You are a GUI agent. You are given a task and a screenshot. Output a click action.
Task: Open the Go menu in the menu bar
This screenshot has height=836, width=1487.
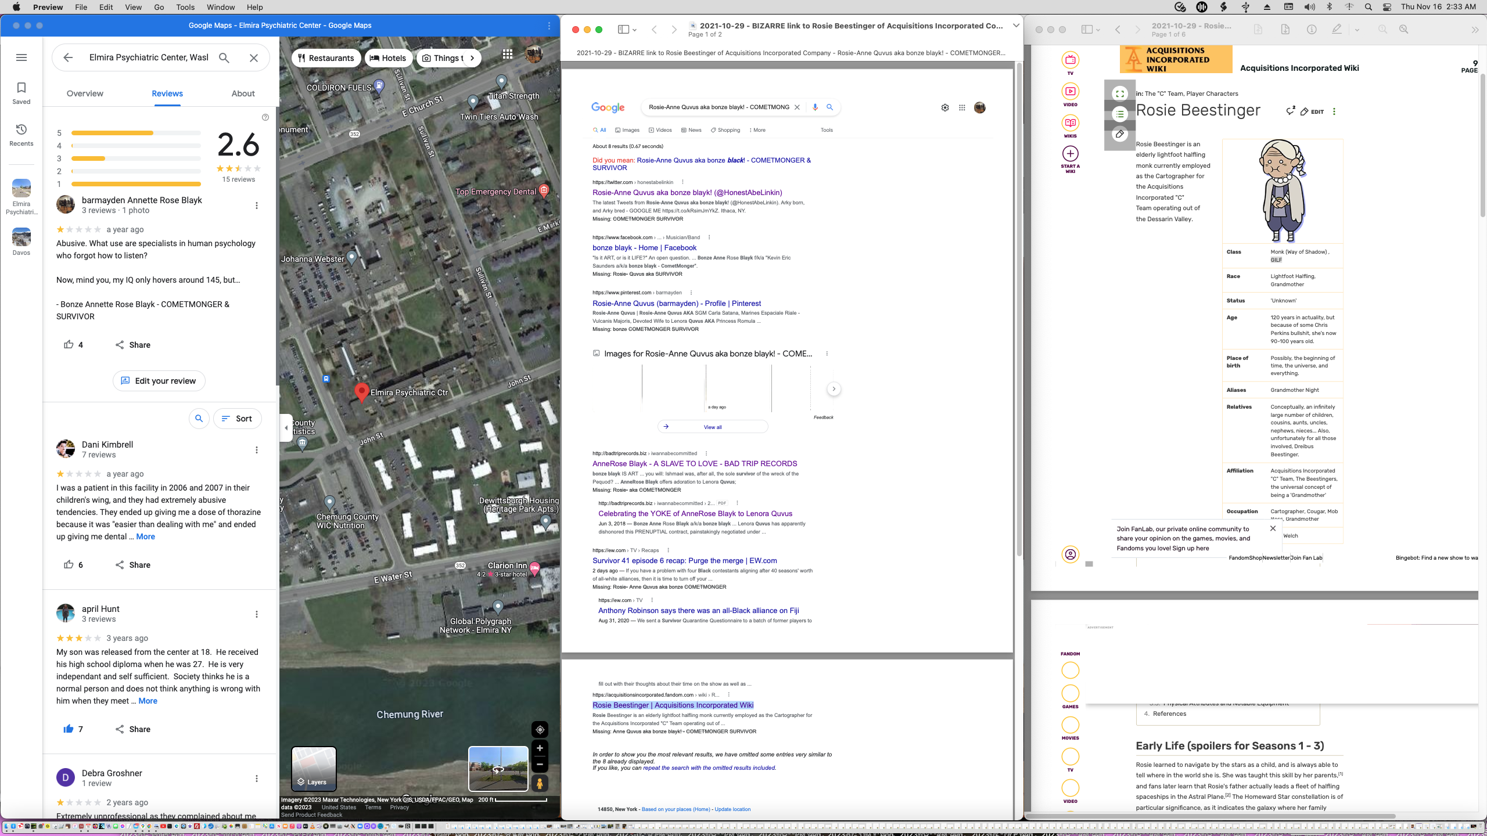pos(158,7)
